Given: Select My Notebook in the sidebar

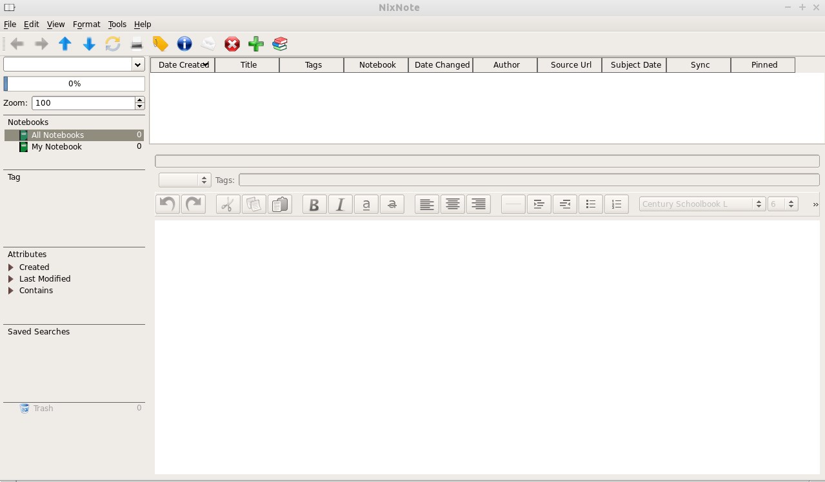Looking at the screenshot, I should (74, 147).
